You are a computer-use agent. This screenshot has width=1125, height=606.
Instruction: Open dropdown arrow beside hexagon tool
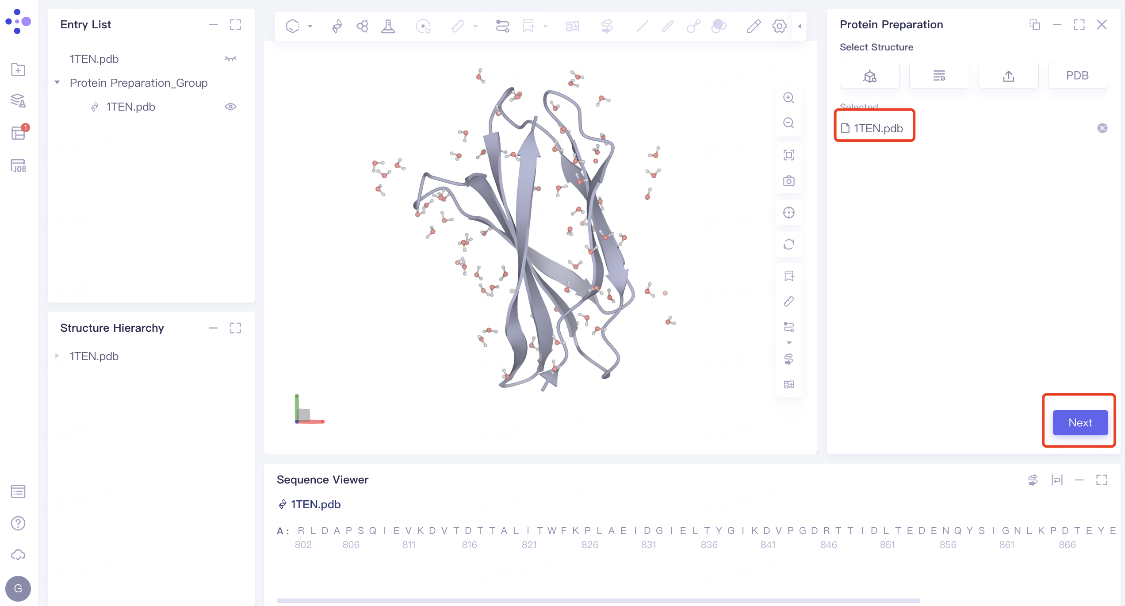pyautogui.click(x=310, y=26)
